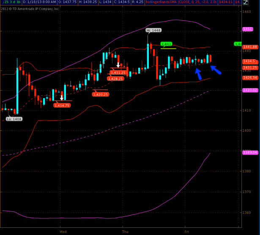Click the magenta 1451 price axis tag
The height and width of the screenshot is (235, 260).
(x=247, y=29)
